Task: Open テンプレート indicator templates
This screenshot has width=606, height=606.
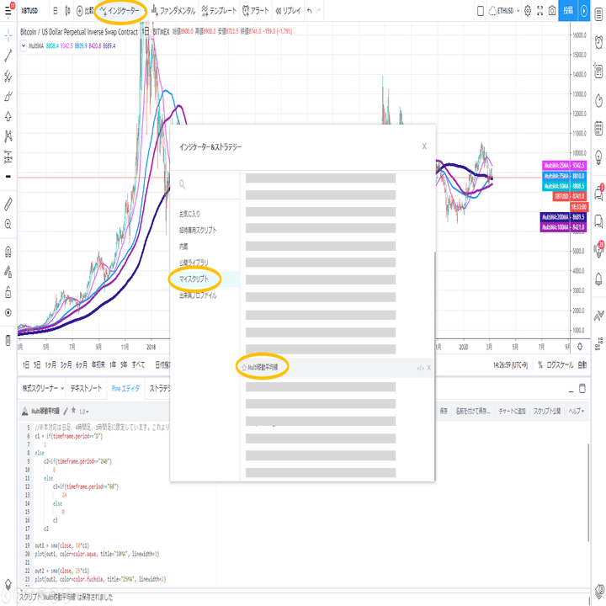Action: pyautogui.click(x=219, y=11)
